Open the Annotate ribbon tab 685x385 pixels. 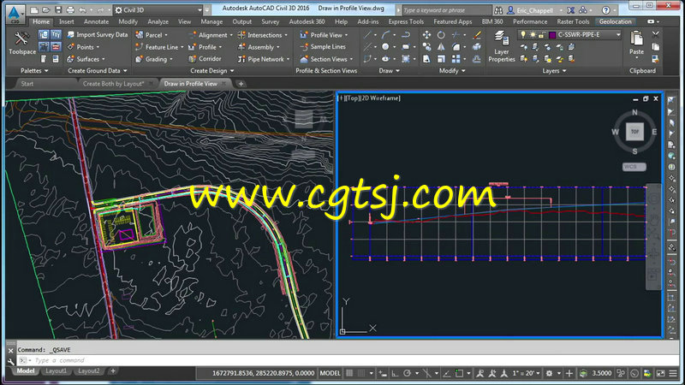tap(96, 21)
